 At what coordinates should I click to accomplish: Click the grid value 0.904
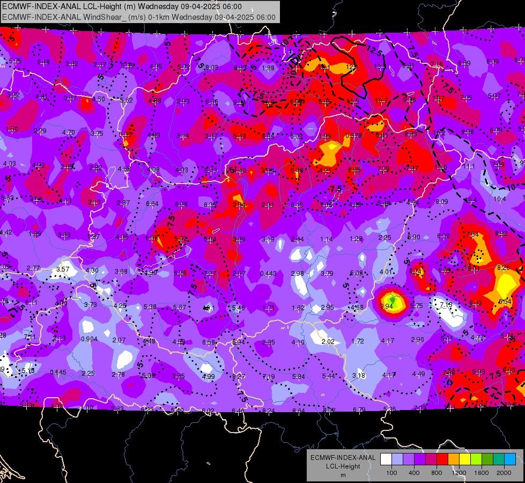coord(89,339)
